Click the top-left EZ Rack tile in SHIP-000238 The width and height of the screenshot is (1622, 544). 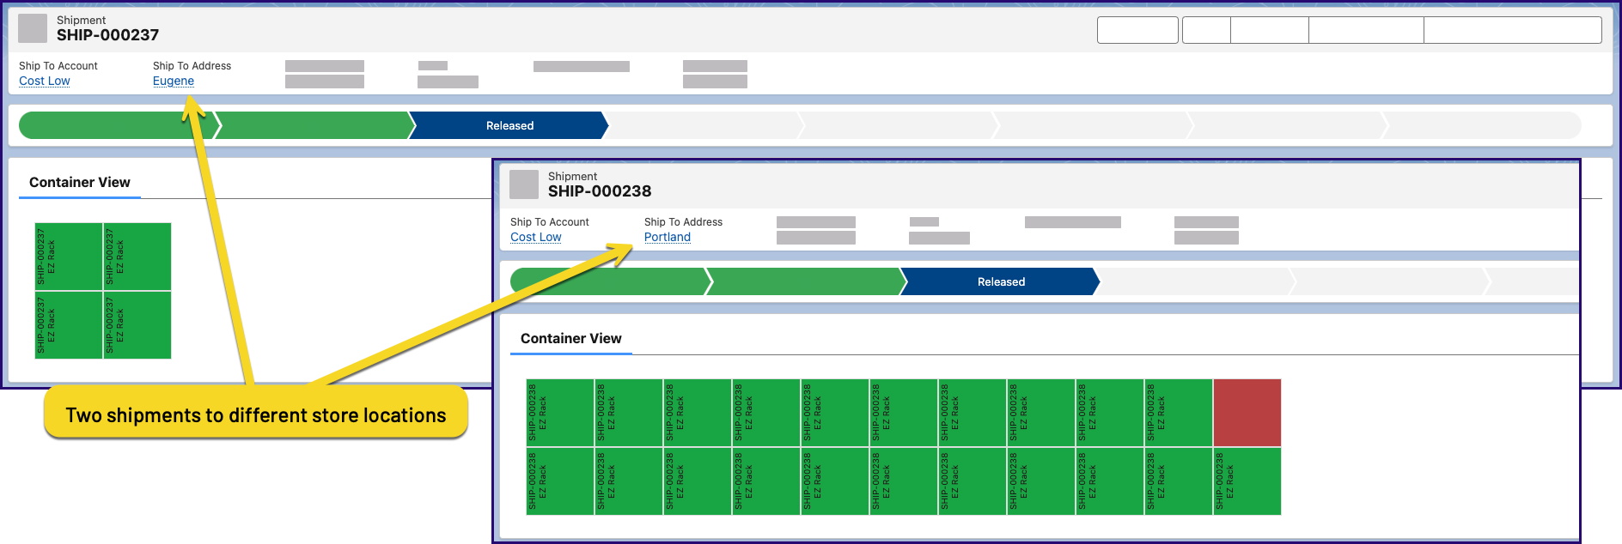pos(560,413)
